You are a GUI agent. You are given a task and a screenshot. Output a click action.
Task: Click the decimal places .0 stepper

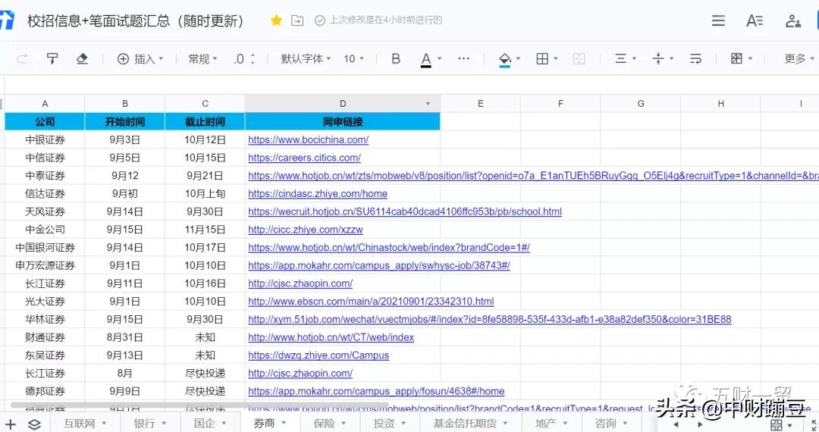(x=244, y=58)
